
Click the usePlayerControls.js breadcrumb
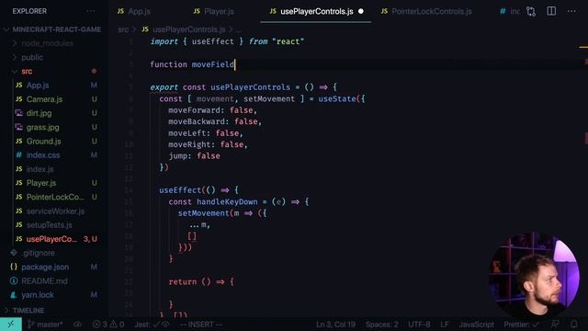click(184, 29)
